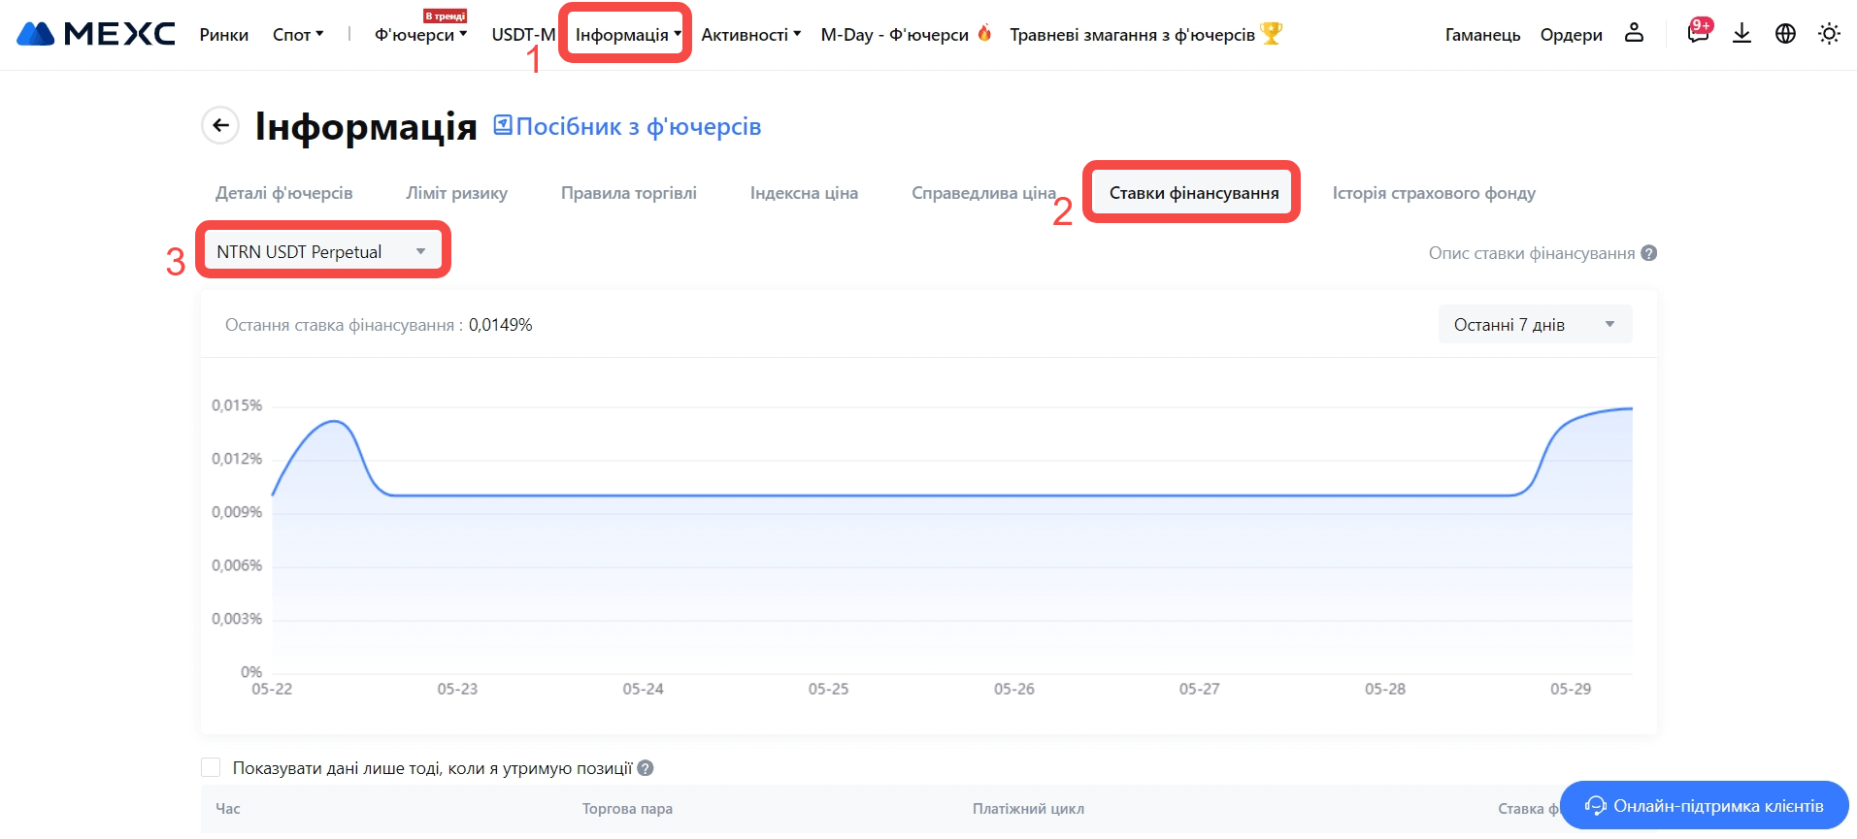This screenshot has height=839, width=1857.
Task: Open the notifications message icon
Action: (1697, 33)
